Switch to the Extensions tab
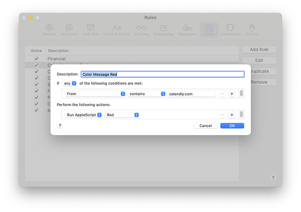This screenshot has width=301, height=212. coord(230,30)
